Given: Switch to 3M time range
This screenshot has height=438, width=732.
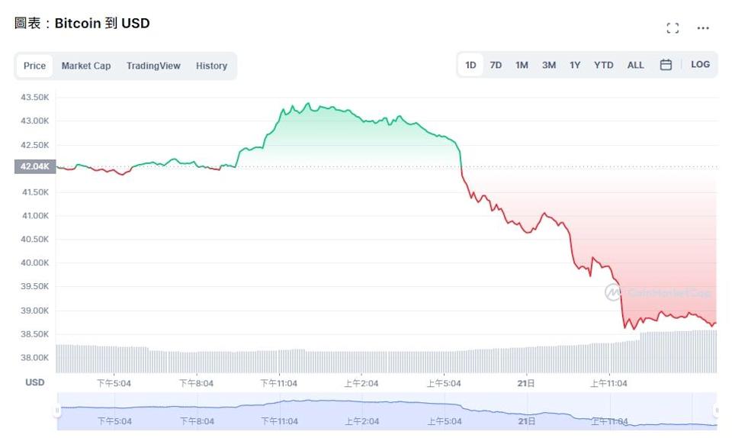Looking at the screenshot, I should pos(549,65).
